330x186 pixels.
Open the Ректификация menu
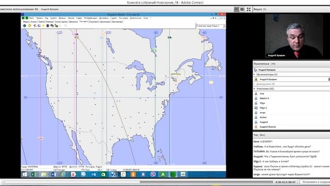pyautogui.click(x=91, y=18)
